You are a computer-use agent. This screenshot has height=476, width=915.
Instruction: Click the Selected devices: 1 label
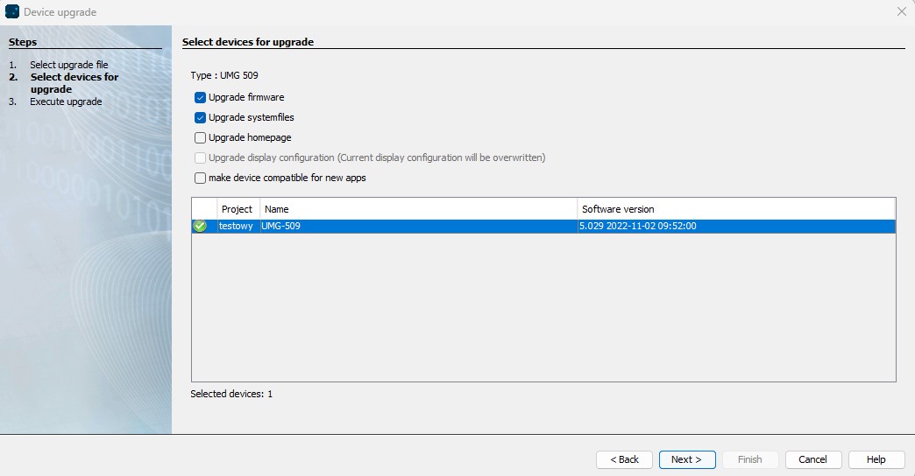231,394
